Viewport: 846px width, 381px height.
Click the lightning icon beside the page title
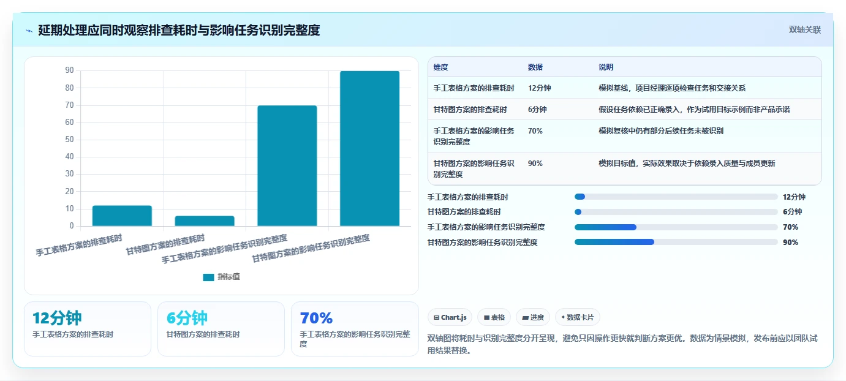pos(29,31)
